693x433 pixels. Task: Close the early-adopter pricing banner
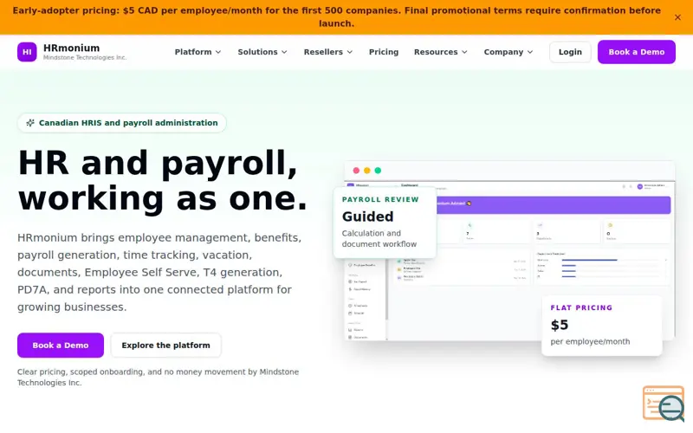coord(677,17)
